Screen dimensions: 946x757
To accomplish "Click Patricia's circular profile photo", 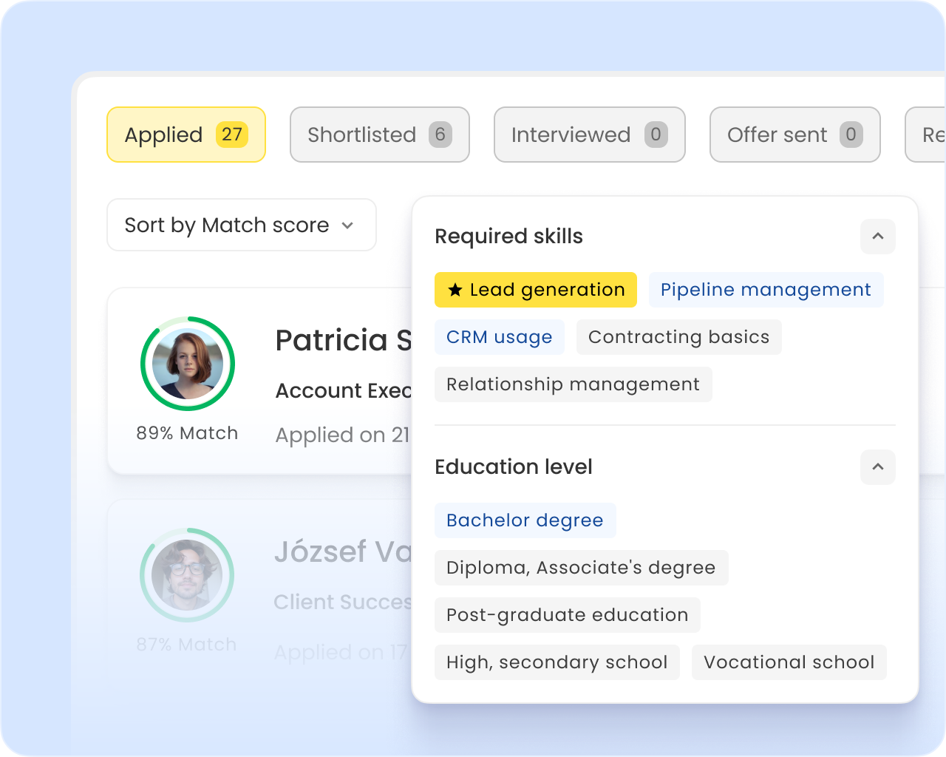I will [x=187, y=363].
